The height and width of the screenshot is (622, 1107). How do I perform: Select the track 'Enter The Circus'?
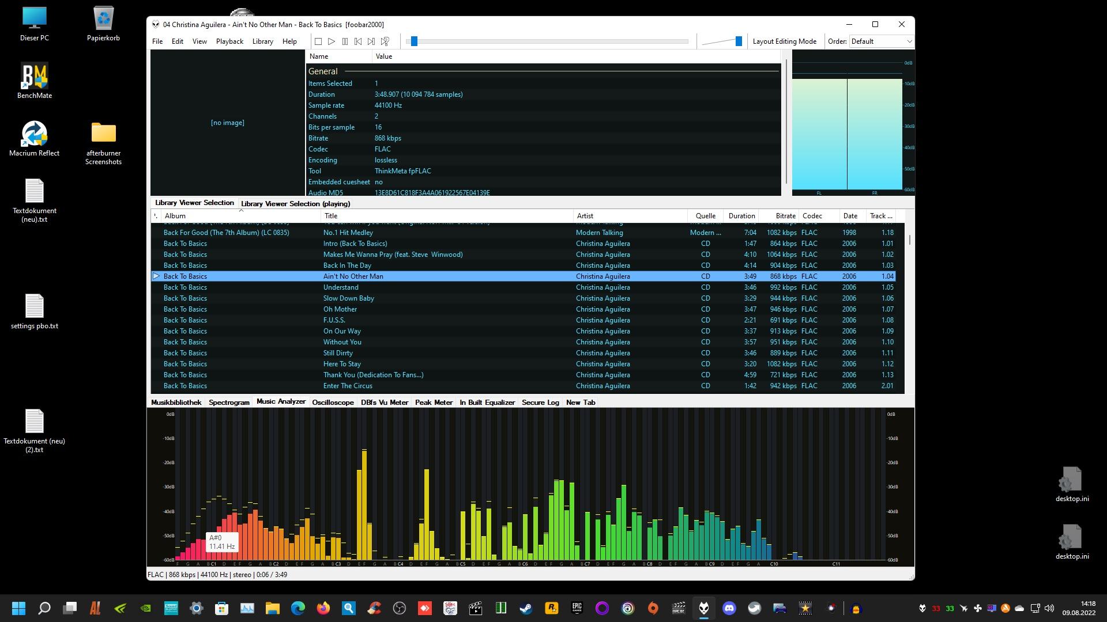pos(523,386)
